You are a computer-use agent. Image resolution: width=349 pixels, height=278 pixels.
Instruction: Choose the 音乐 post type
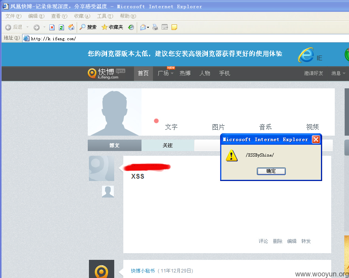click(265, 127)
